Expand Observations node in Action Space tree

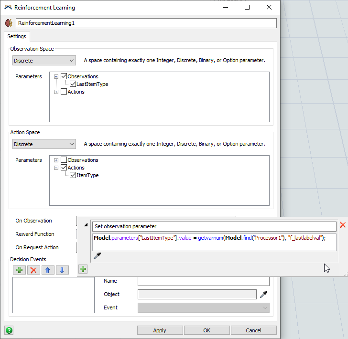(x=56, y=160)
